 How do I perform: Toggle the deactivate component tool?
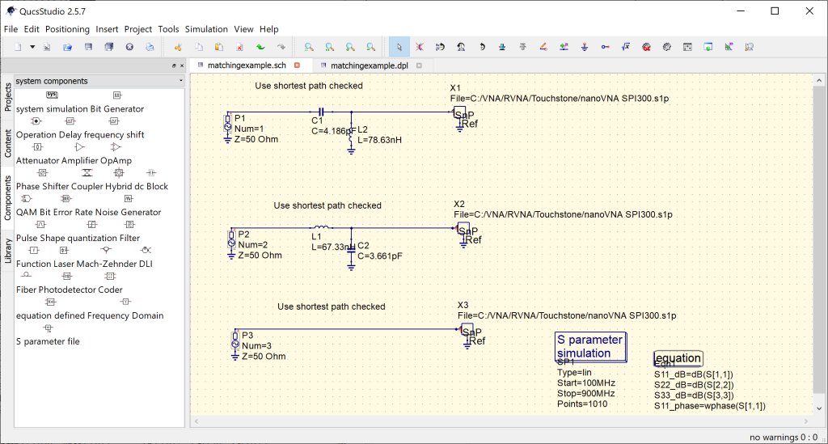click(x=420, y=47)
